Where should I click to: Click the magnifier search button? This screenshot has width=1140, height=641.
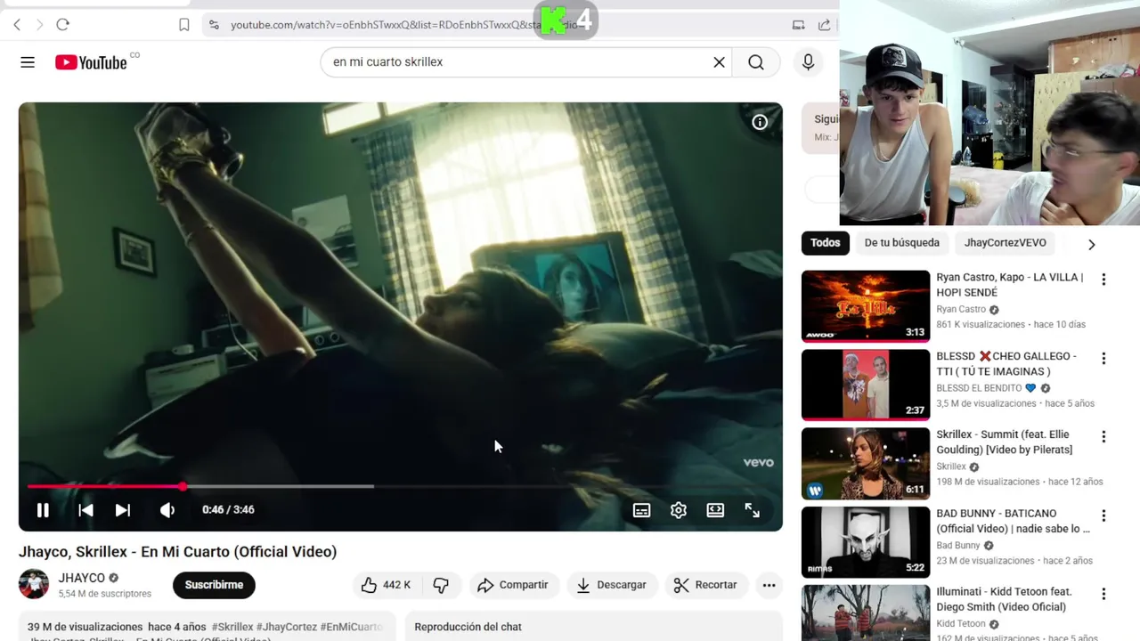[x=756, y=62]
